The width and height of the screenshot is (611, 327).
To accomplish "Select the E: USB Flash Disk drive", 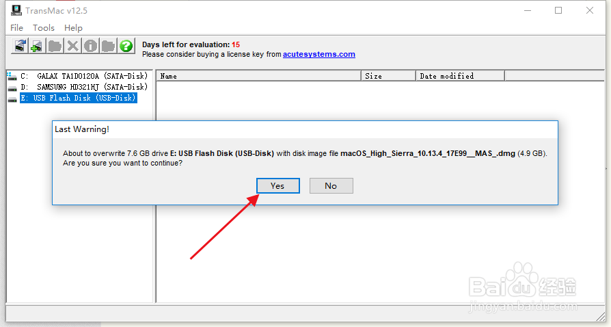I will (x=78, y=98).
